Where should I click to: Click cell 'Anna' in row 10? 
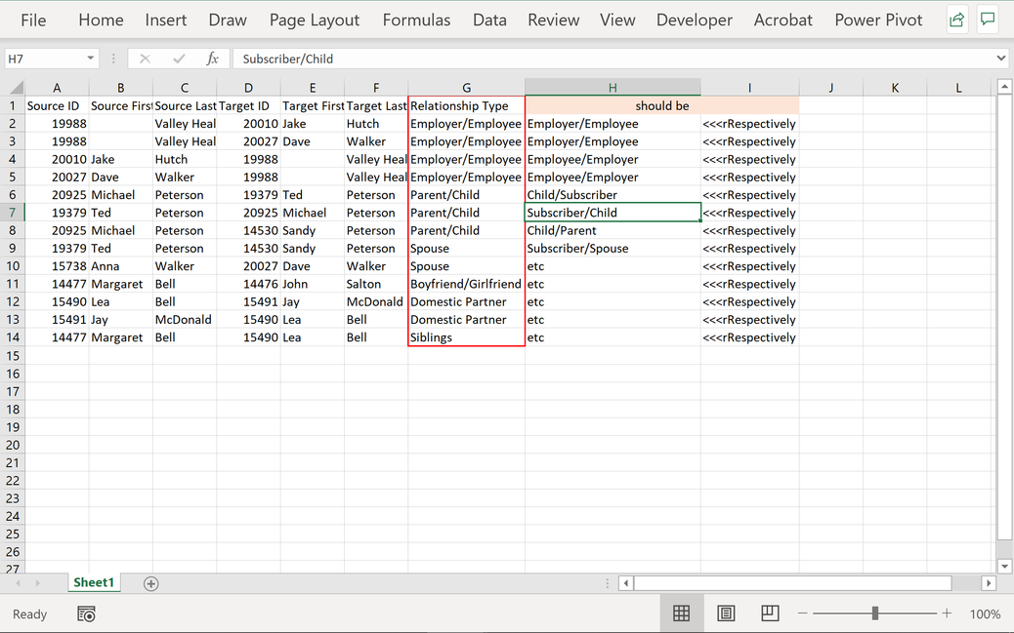tap(121, 266)
